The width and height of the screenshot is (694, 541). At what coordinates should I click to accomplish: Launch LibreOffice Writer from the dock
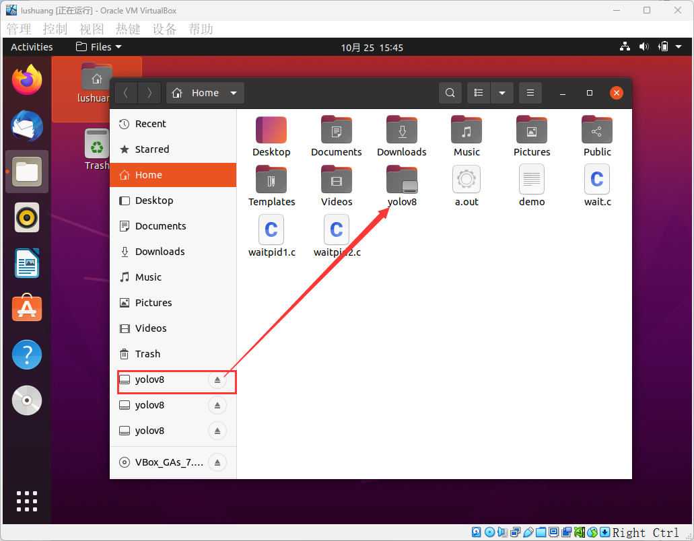pos(27,263)
